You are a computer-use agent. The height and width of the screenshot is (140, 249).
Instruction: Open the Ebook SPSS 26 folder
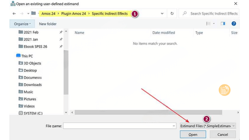[35, 47]
